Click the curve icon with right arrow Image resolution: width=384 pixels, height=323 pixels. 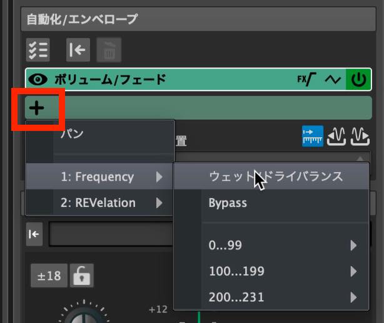tap(360, 136)
